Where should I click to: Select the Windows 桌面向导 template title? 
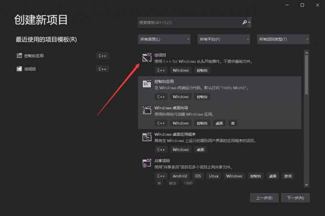(171, 108)
